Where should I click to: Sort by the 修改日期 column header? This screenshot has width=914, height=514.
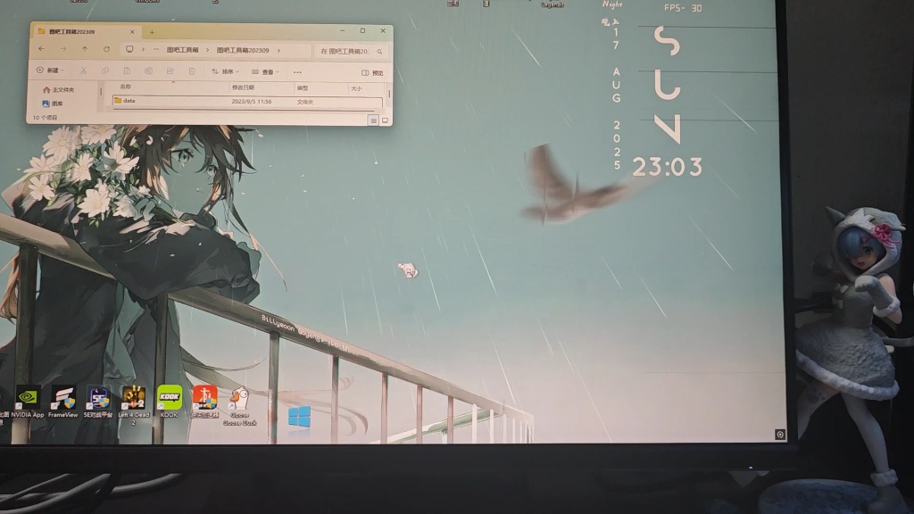243,87
